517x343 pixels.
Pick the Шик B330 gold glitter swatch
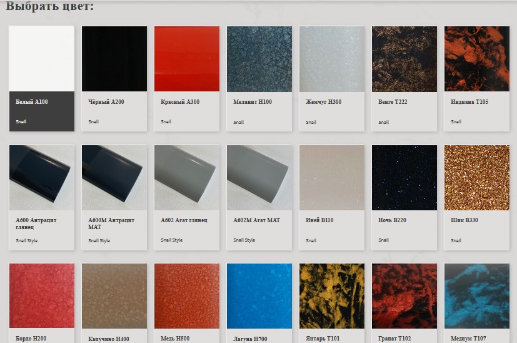[x=477, y=178]
